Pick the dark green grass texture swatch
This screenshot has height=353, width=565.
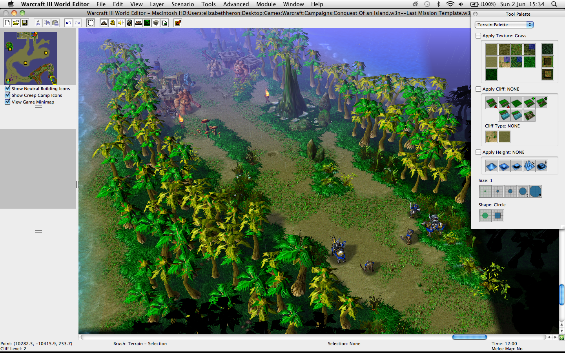[x=492, y=75]
